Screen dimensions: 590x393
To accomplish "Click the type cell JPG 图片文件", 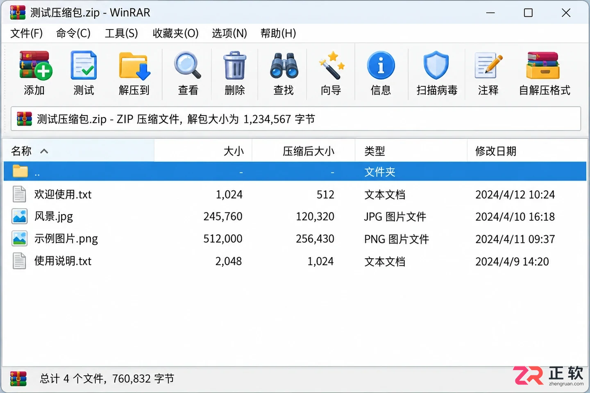I will point(395,217).
